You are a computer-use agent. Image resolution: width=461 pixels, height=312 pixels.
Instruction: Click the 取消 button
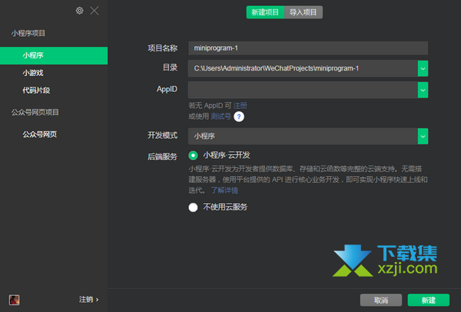(381, 300)
